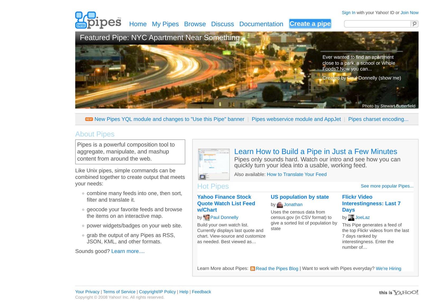Go to the Browse section
The image size is (423, 304).
point(195,24)
